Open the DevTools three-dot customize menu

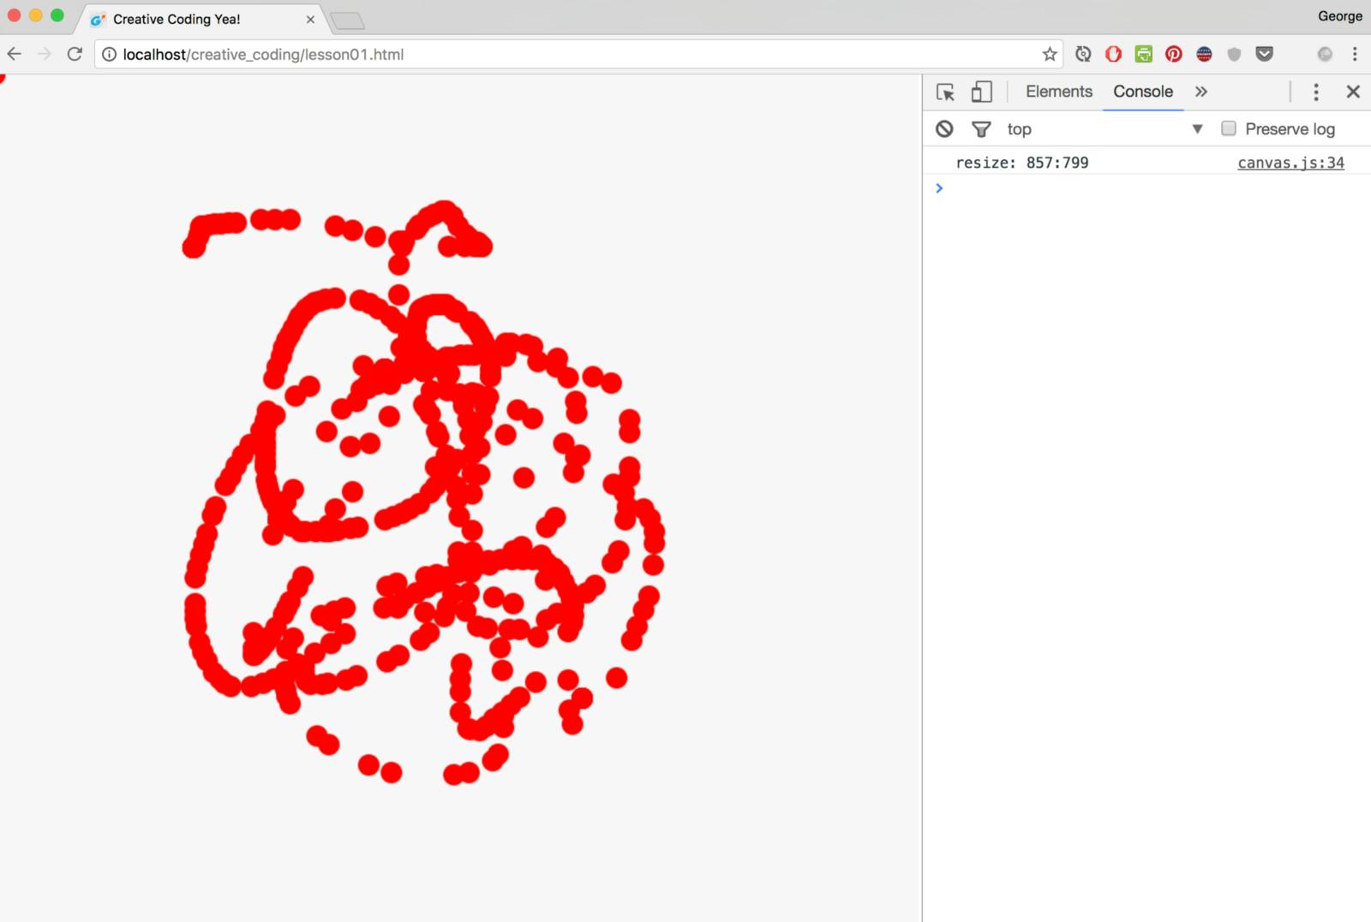pos(1316,92)
